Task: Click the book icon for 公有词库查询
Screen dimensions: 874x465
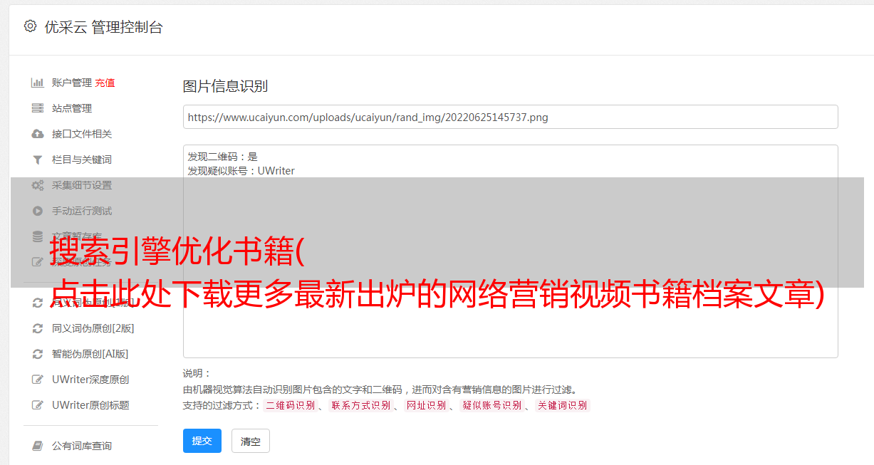Action: pyautogui.click(x=38, y=446)
